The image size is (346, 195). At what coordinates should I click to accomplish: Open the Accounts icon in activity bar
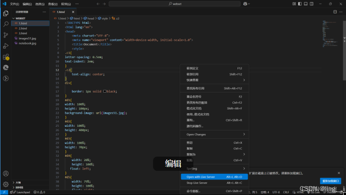coord(6,174)
